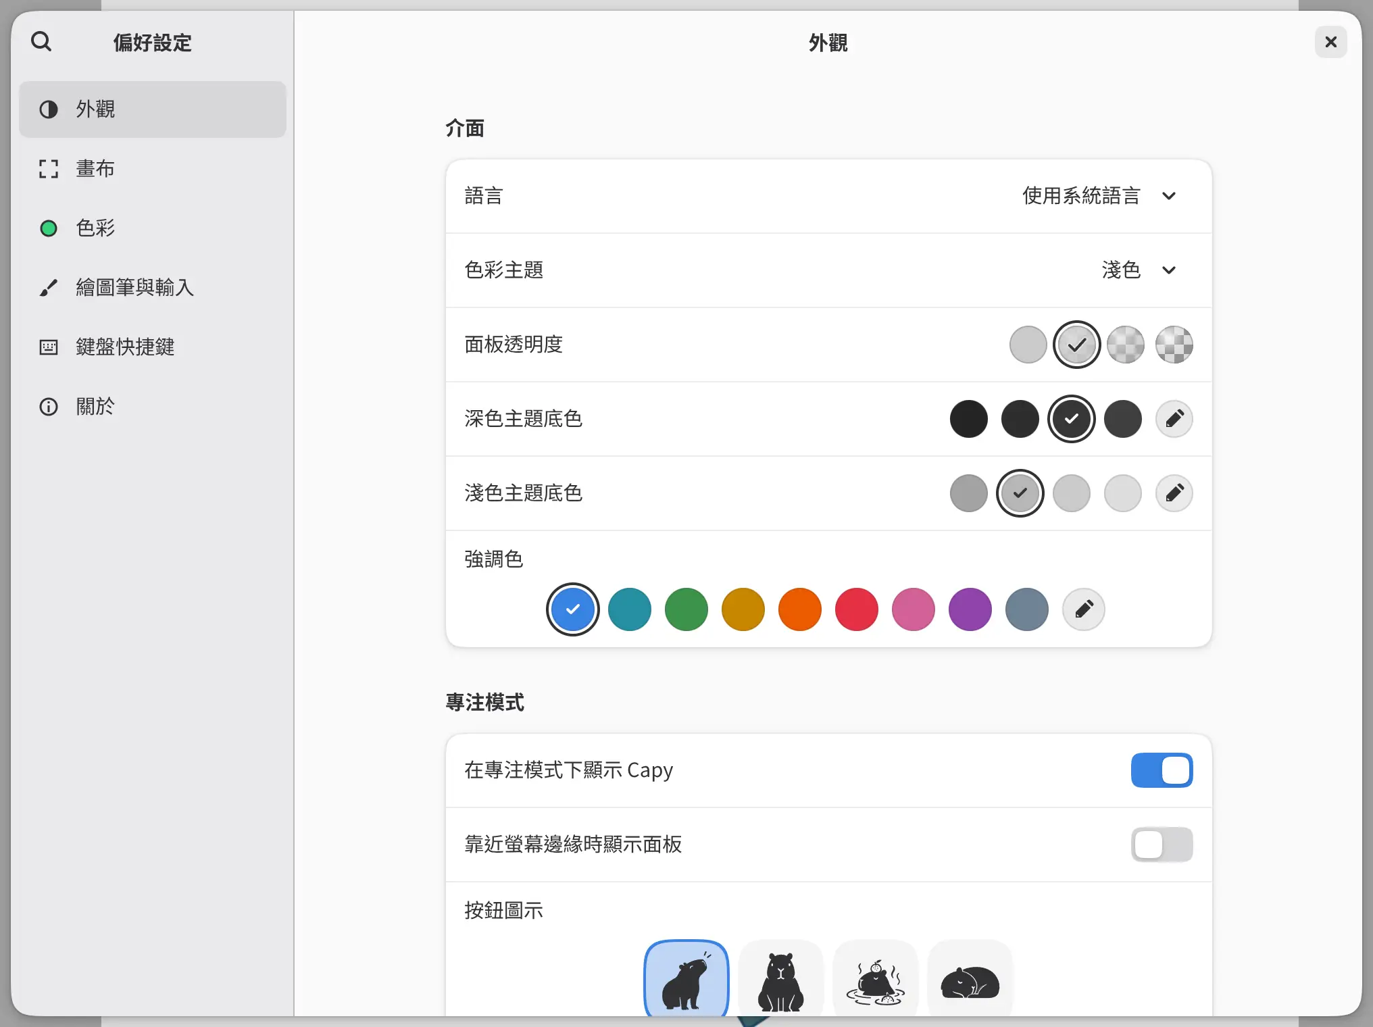Click the brush icon for pen and input
Viewport: 1373px width, 1027px height.
[x=49, y=288]
